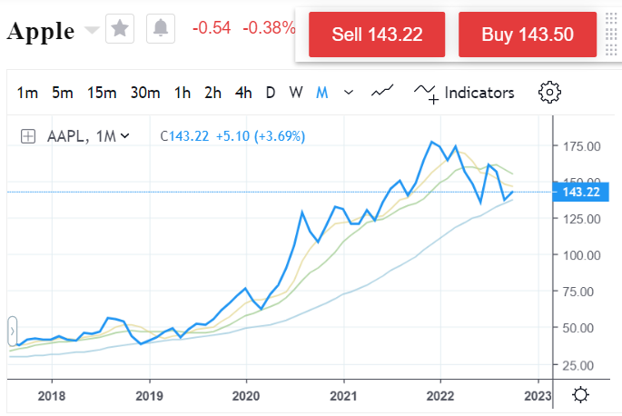
Task: Set a price alert with bell icon
Action: pyautogui.click(x=161, y=28)
